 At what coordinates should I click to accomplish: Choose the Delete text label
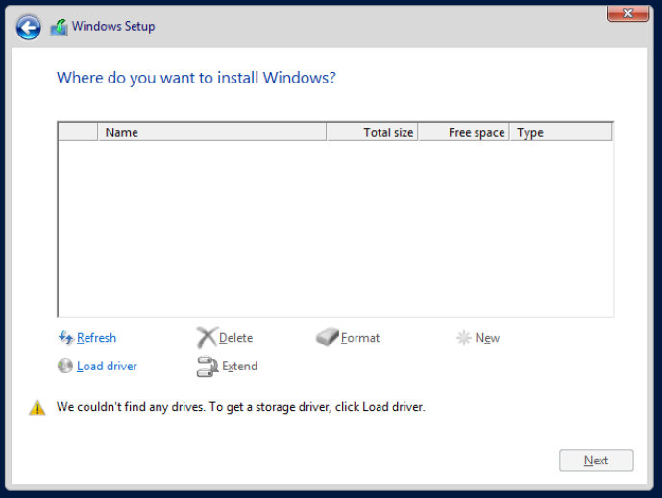point(236,338)
